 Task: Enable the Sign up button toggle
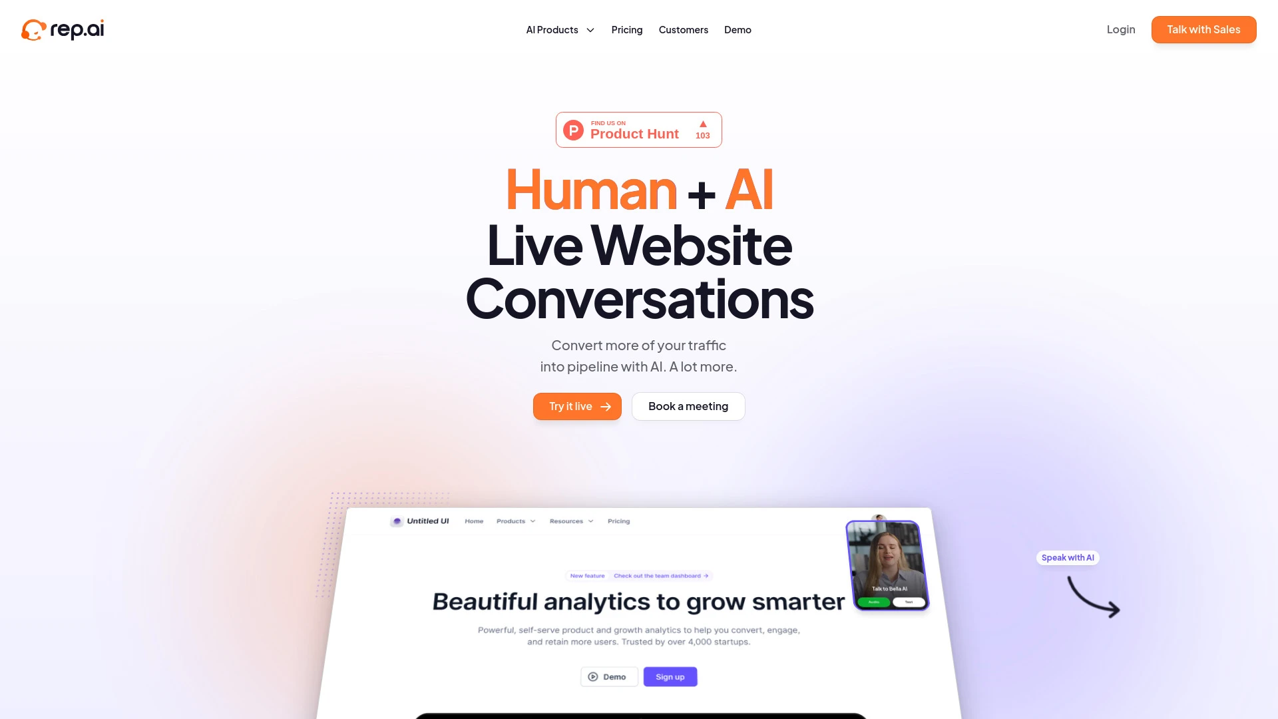670,677
